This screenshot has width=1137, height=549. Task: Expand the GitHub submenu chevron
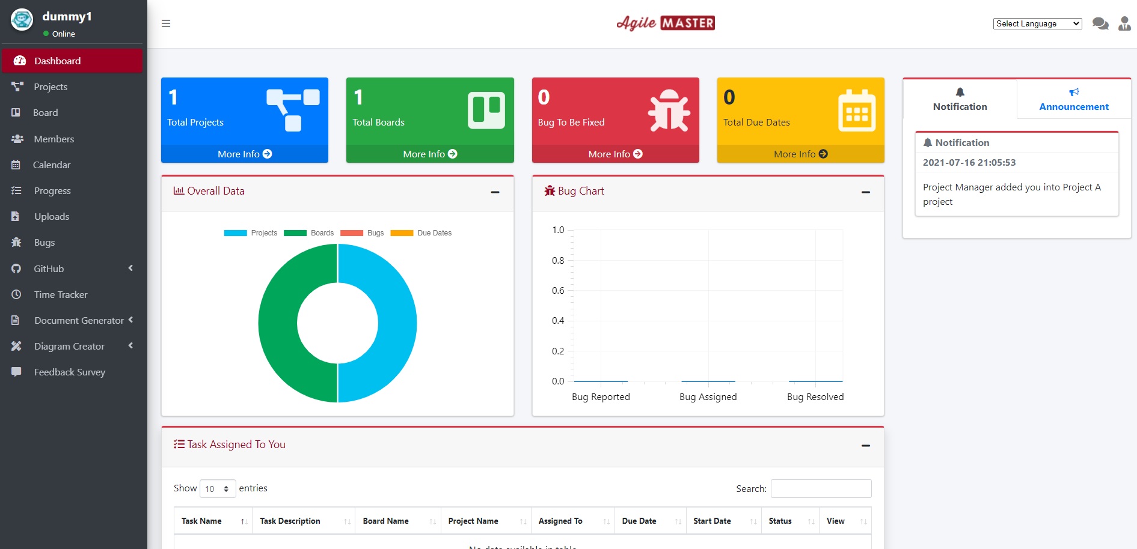coord(130,268)
